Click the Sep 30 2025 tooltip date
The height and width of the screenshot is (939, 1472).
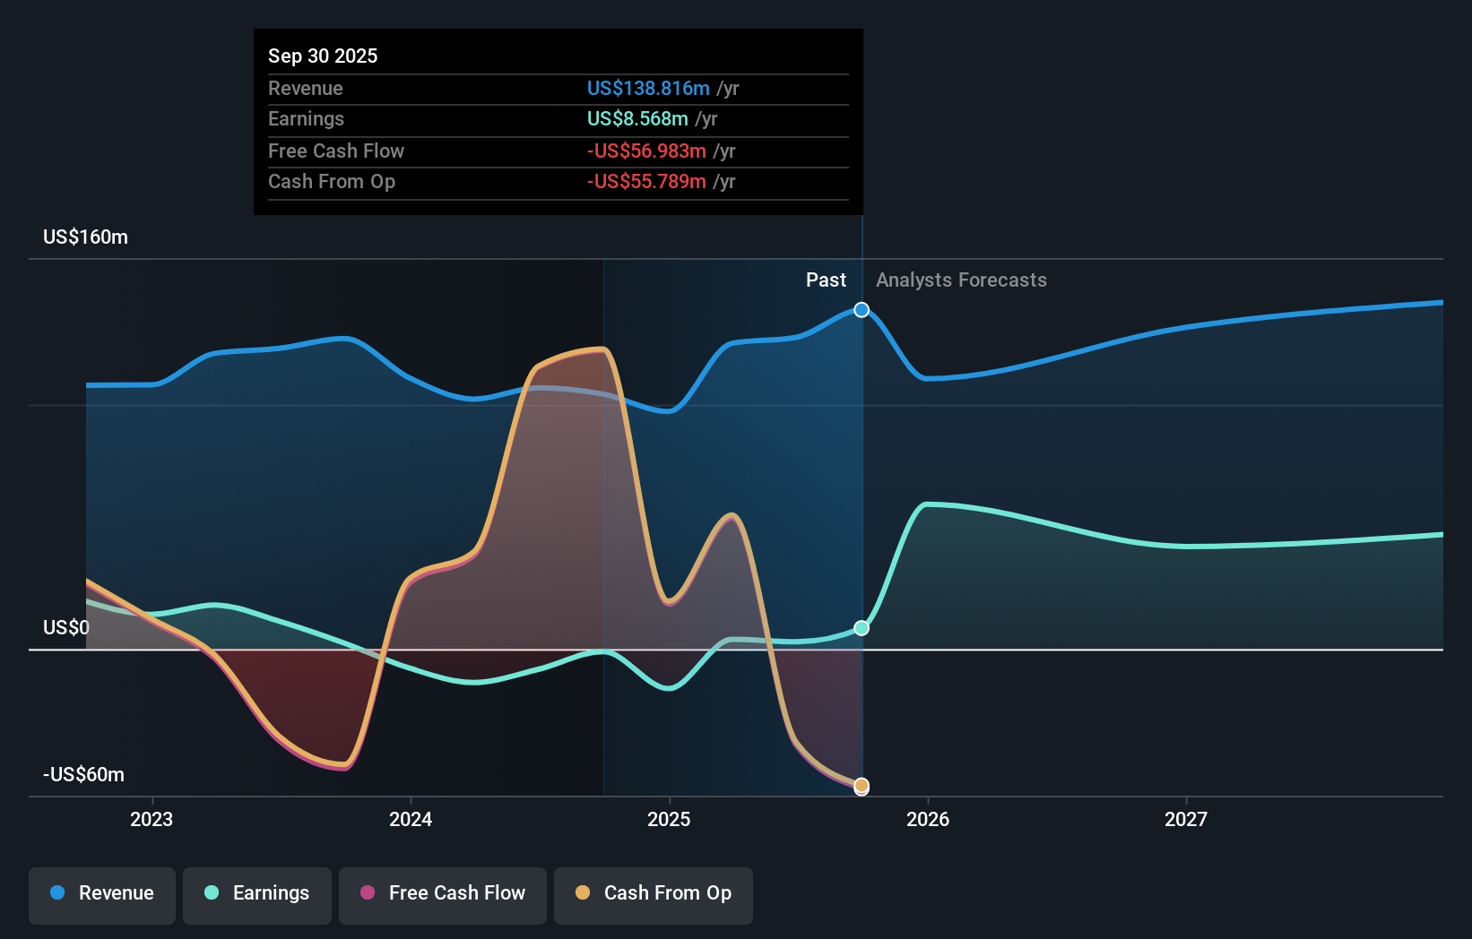click(x=323, y=56)
